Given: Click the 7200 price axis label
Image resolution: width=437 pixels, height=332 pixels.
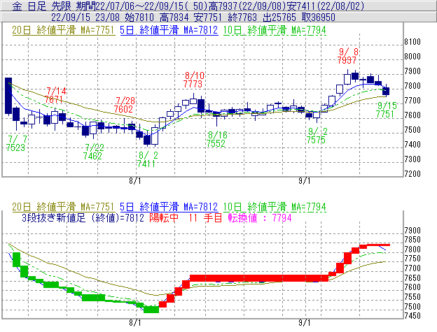Looking at the screenshot, I should point(412,174).
